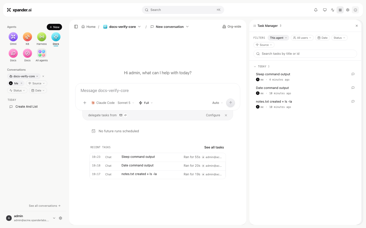Select notes.txt created + ls -la in Task Manager
The image size is (366, 228).
coord(274,102)
